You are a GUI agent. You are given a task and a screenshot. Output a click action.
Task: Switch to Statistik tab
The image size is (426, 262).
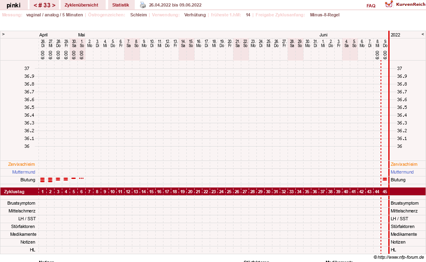click(x=120, y=5)
